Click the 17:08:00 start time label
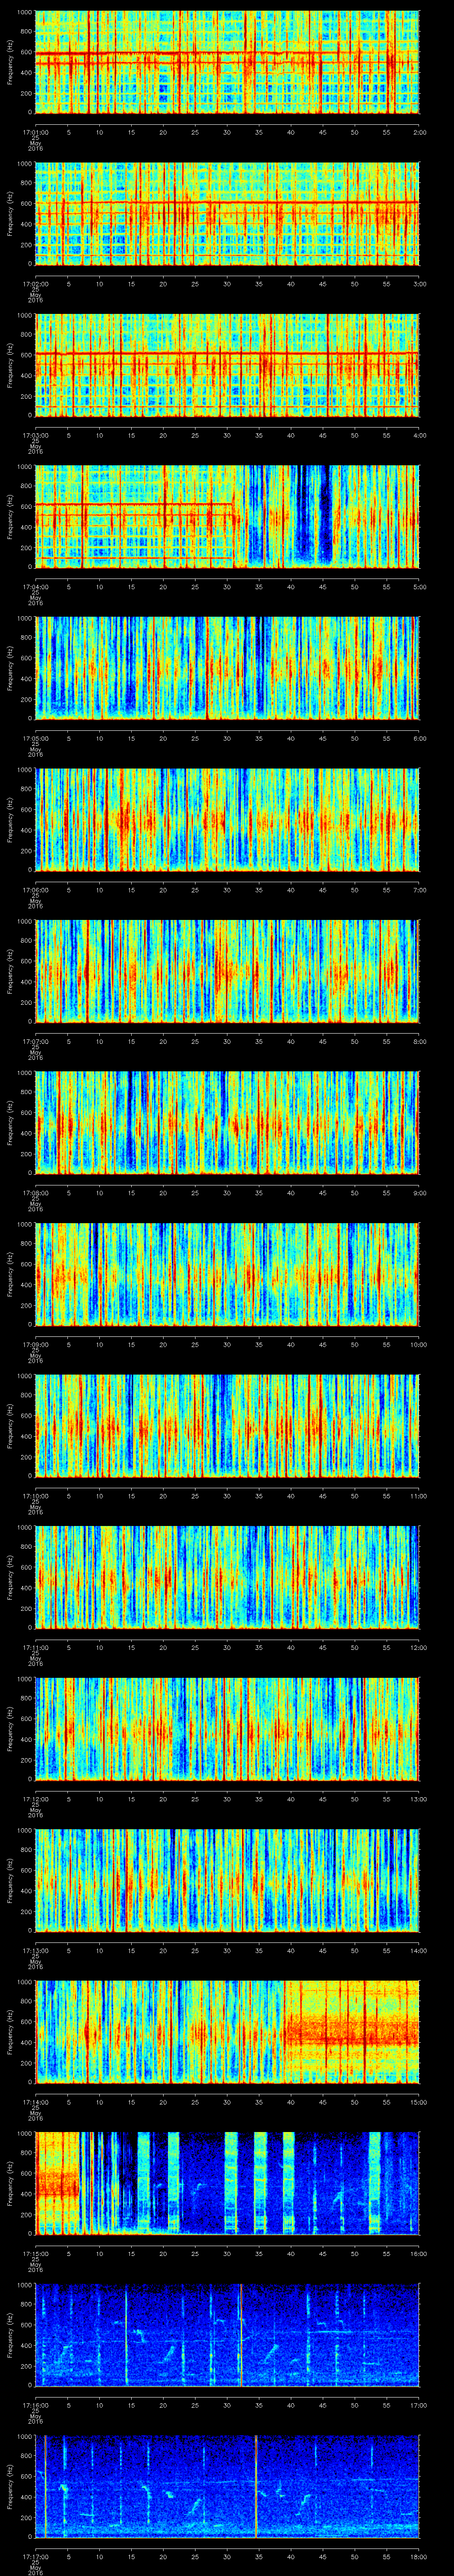The image size is (454, 2576). click(35, 1192)
